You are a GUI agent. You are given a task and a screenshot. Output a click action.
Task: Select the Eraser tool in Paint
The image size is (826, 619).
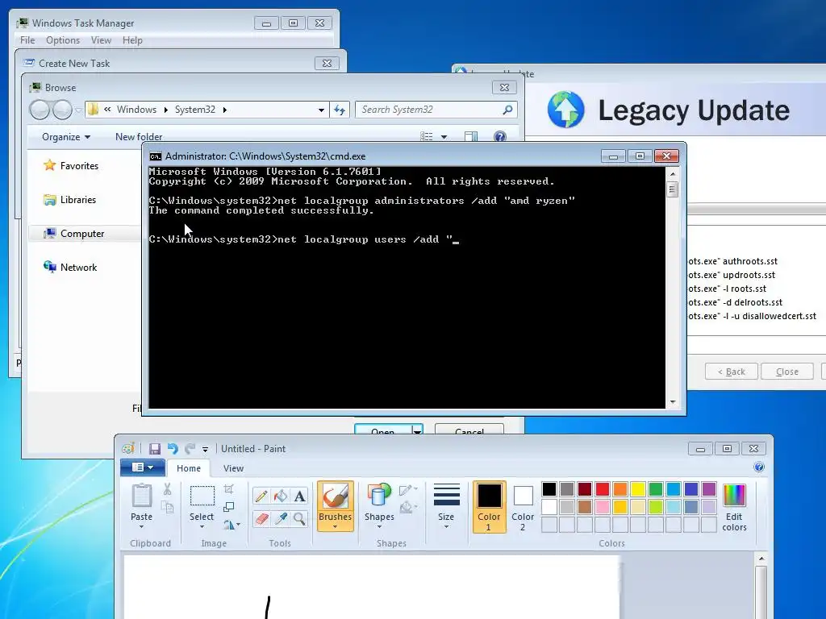tap(261, 518)
